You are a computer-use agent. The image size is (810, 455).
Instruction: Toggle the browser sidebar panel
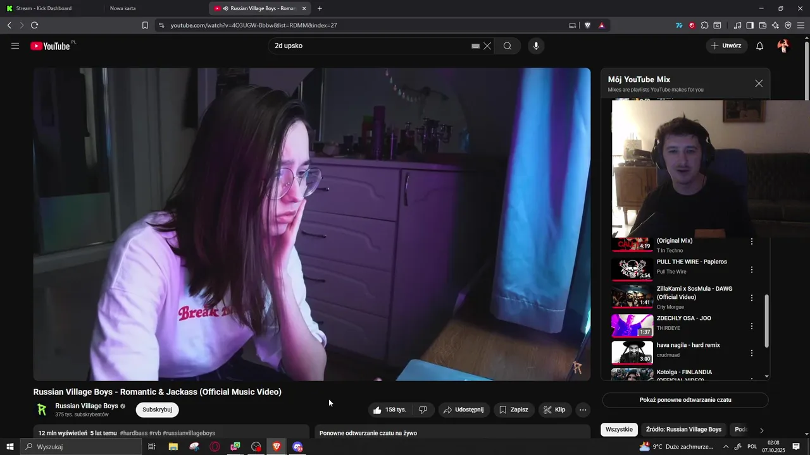(750, 25)
